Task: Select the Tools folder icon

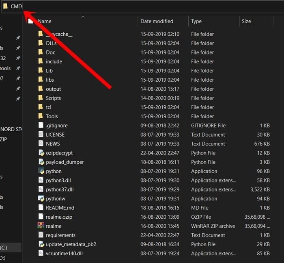Action: click(x=41, y=116)
